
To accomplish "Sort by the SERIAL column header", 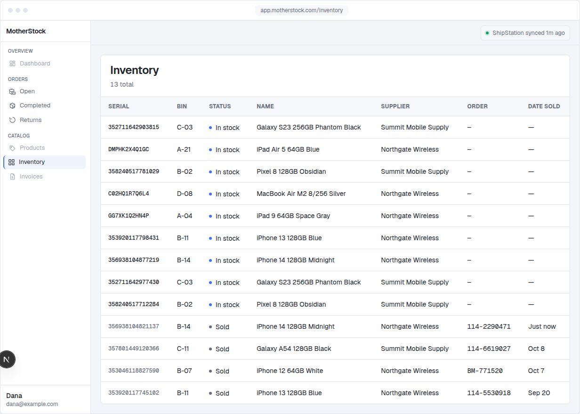I will [x=119, y=106].
